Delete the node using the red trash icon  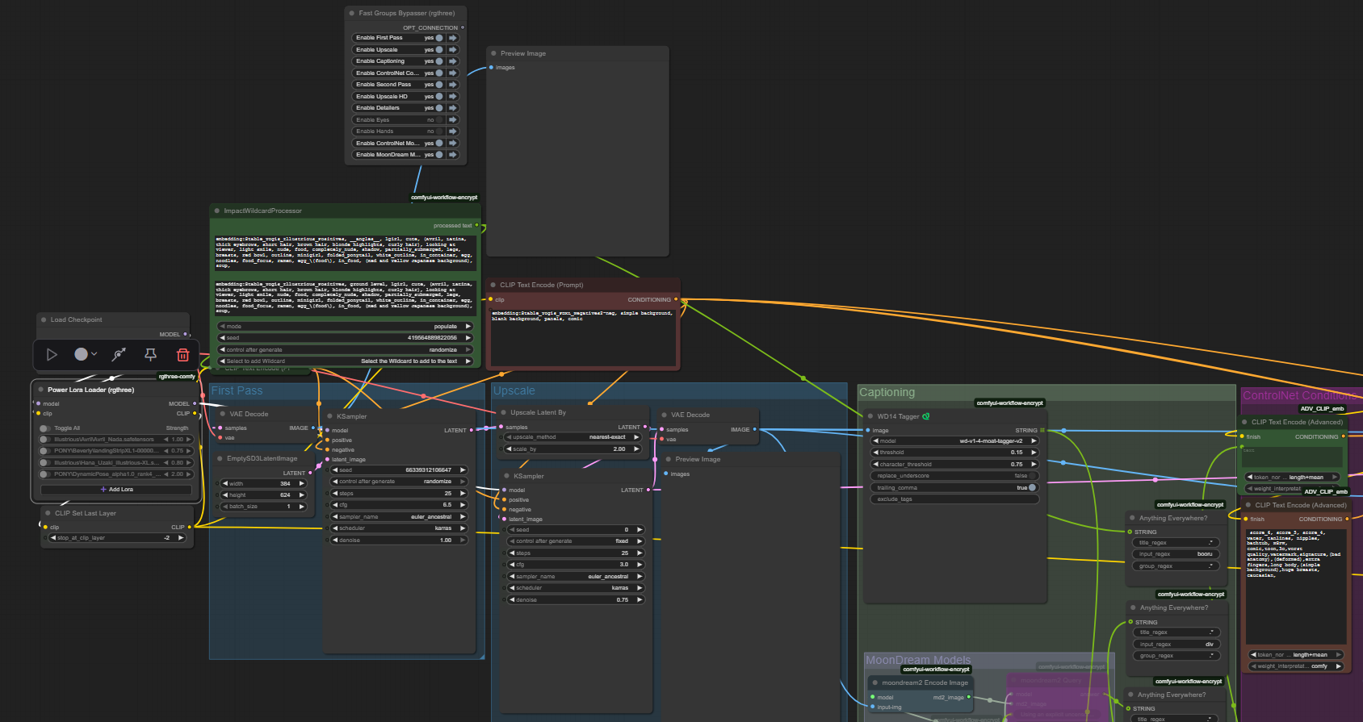(182, 354)
